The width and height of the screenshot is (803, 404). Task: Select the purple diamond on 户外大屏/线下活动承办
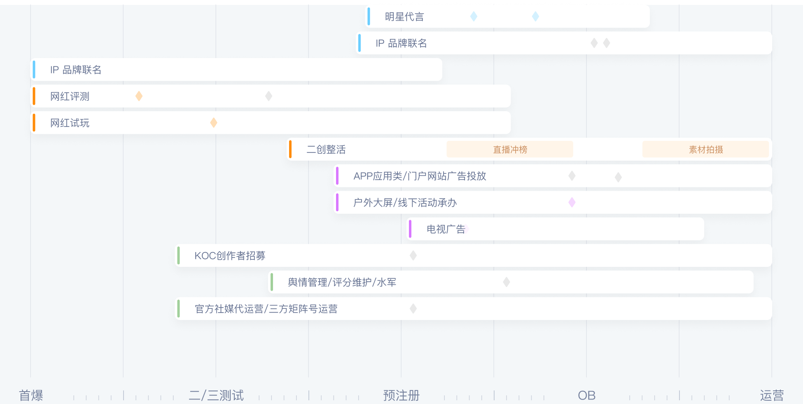(x=572, y=202)
